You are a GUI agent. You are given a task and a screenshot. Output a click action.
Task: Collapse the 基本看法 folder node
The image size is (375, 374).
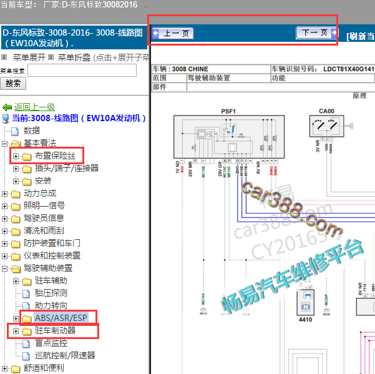(x=4, y=144)
